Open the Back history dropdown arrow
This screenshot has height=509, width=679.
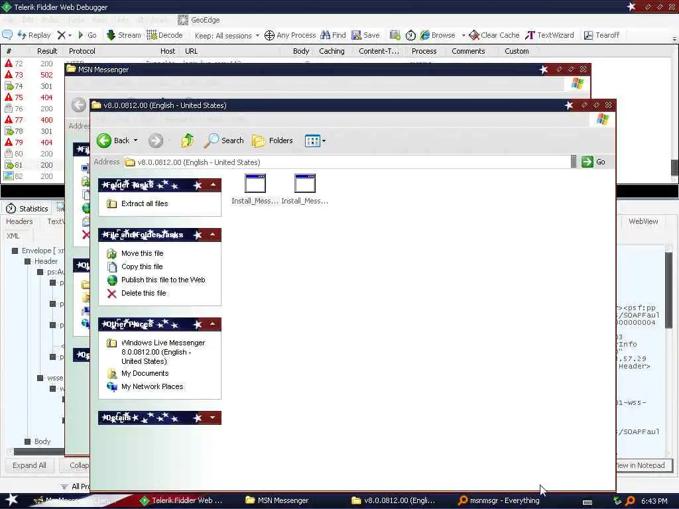coord(135,141)
